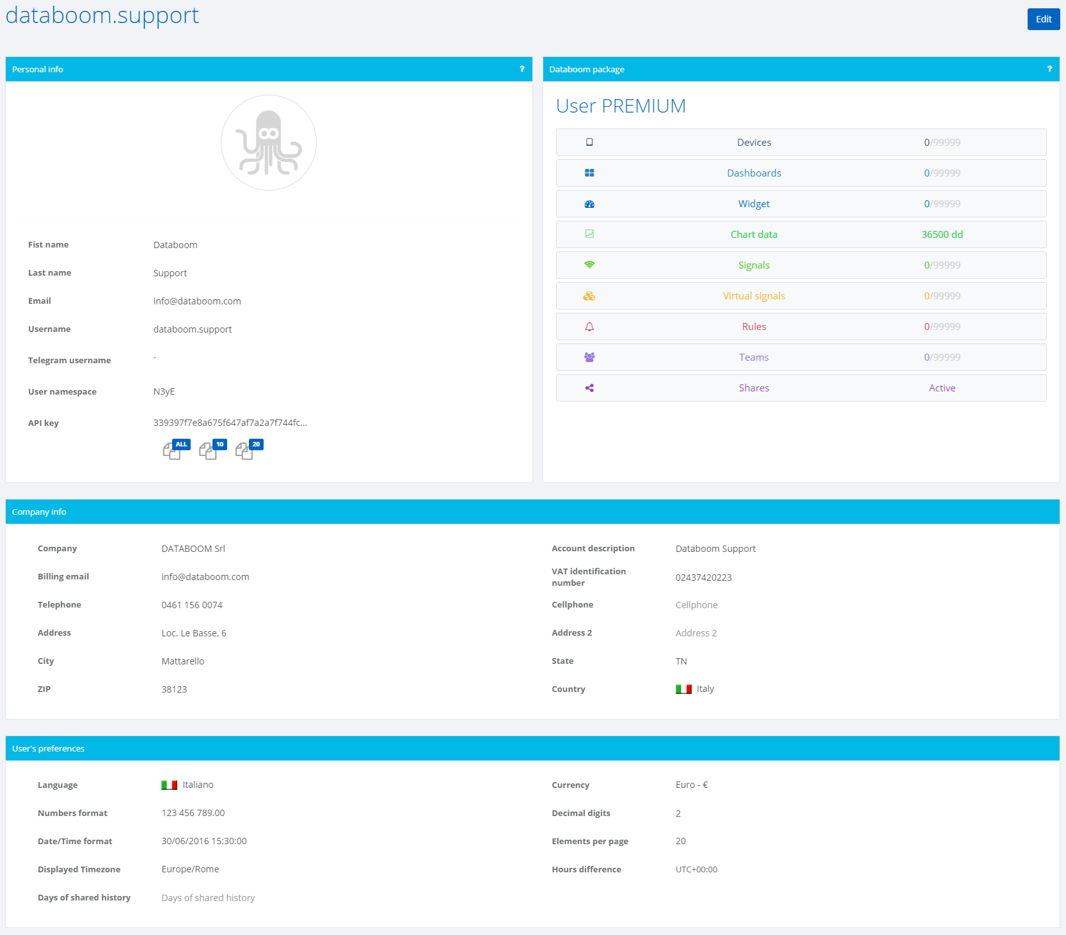Click the Personal info panel header

(269, 69)
